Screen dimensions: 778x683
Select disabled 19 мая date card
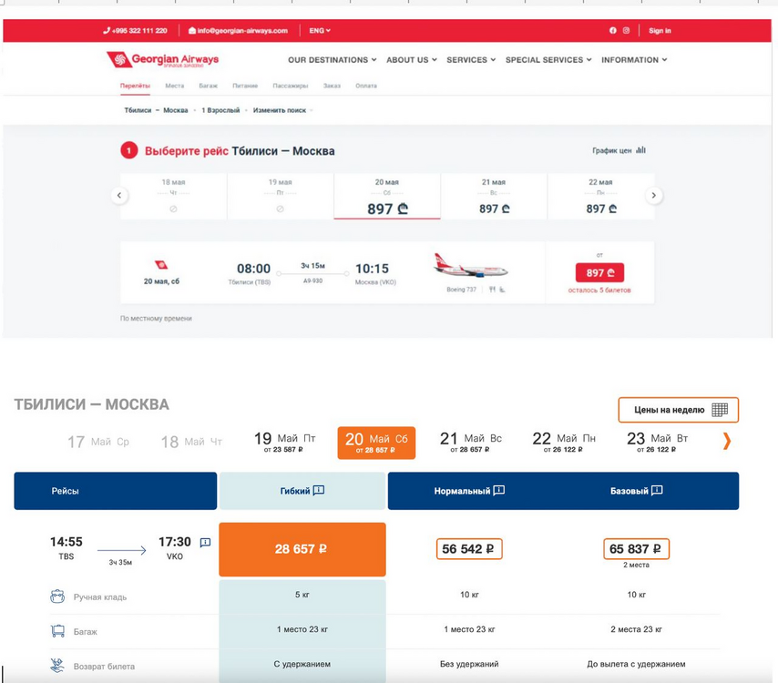(x=280, y=197)
